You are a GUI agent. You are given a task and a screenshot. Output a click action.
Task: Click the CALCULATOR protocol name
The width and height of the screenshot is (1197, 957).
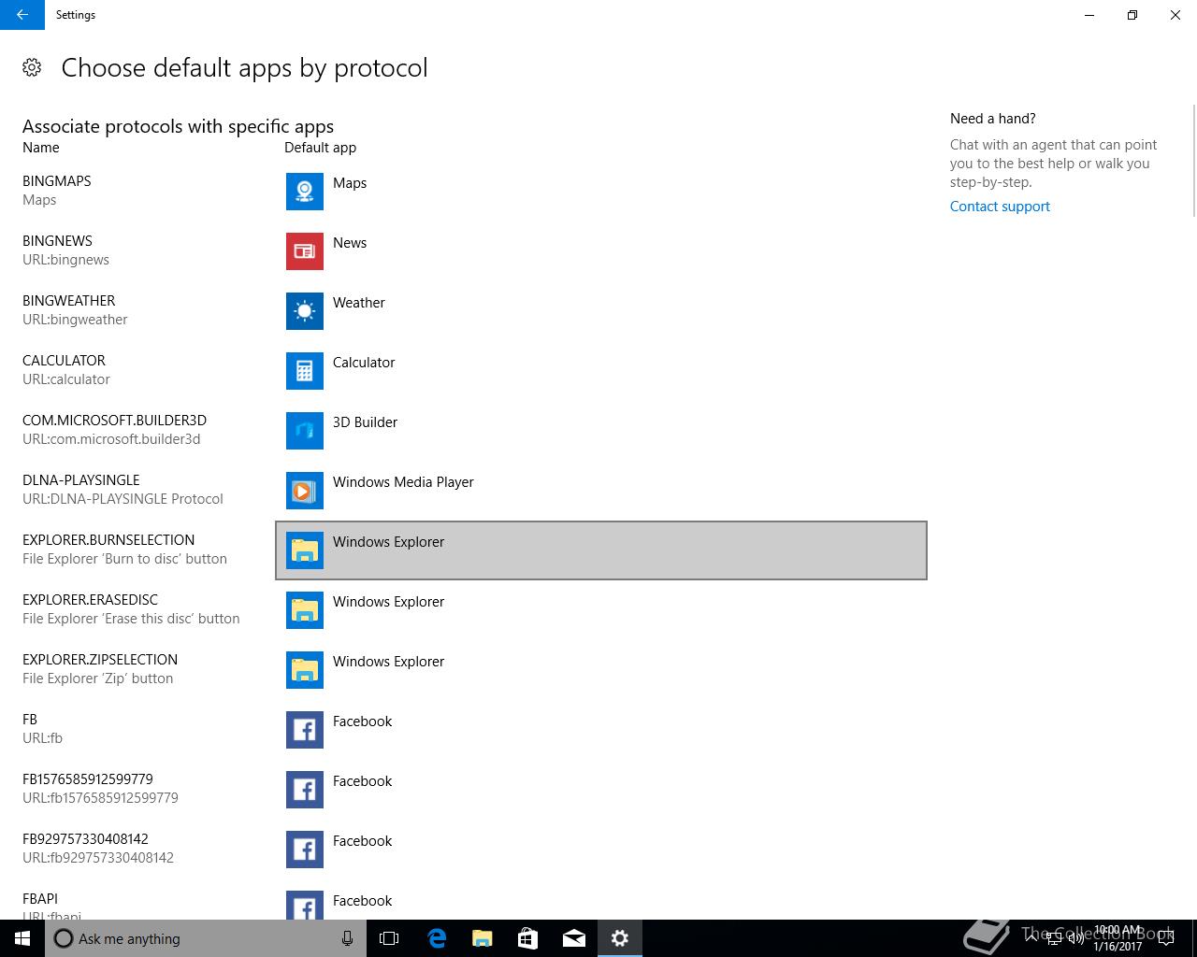point(64,361)
